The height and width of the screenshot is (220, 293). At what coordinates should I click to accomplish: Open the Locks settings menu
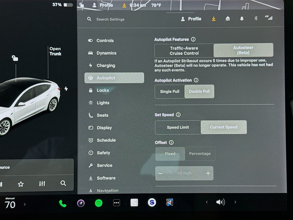point(114,90)
